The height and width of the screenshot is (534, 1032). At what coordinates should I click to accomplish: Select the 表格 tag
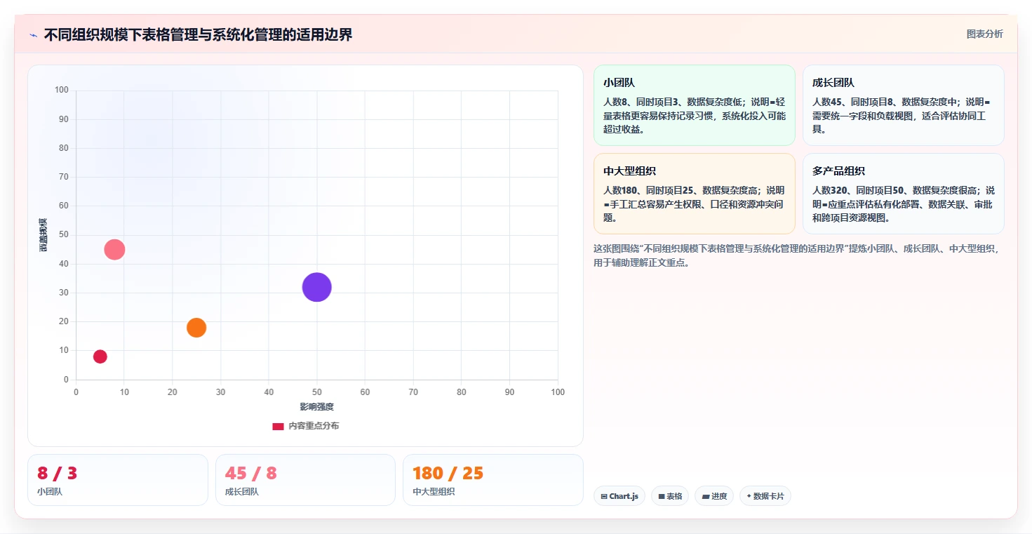point(670,496)
